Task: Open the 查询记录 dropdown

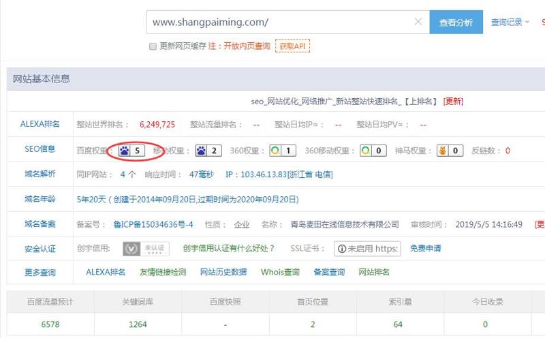Action: 510,22
